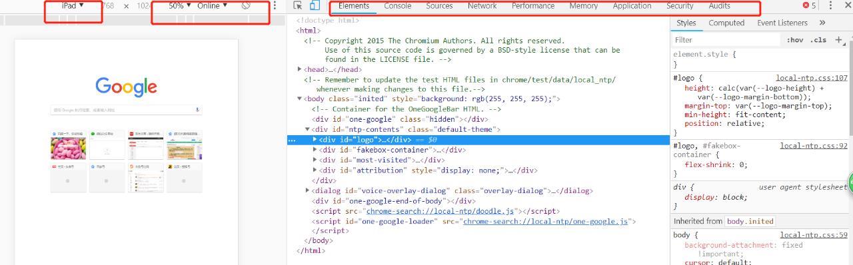
Task: Collapse the body class="inited" node
Action: coord(300,99)
